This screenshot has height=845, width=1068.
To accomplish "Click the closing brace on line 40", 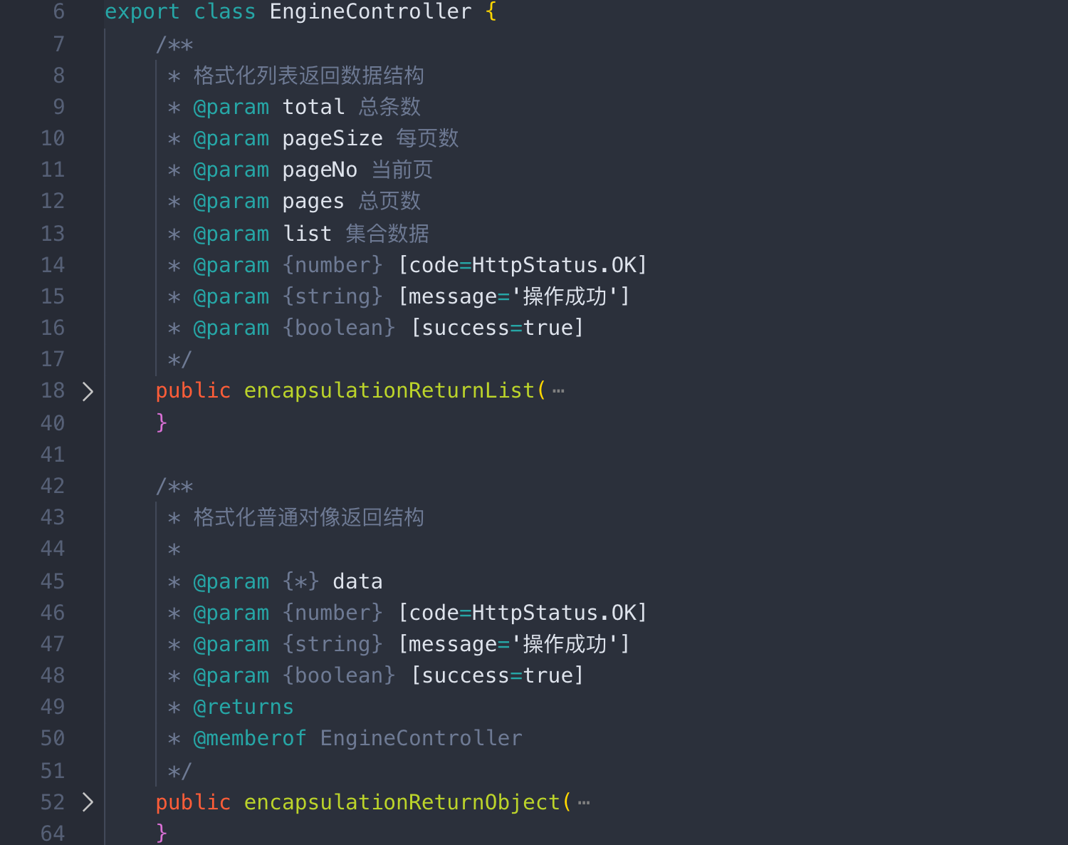I will [162, 422].
